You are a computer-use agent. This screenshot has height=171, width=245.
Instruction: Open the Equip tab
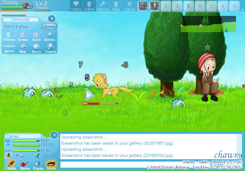click(x=38, y=165)
